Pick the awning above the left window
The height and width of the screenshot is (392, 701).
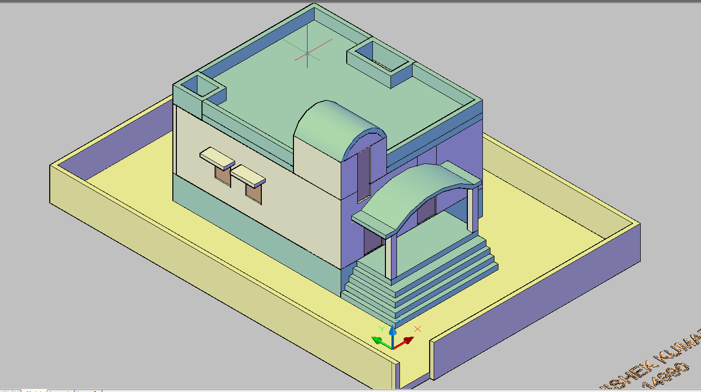click(217, 158)
